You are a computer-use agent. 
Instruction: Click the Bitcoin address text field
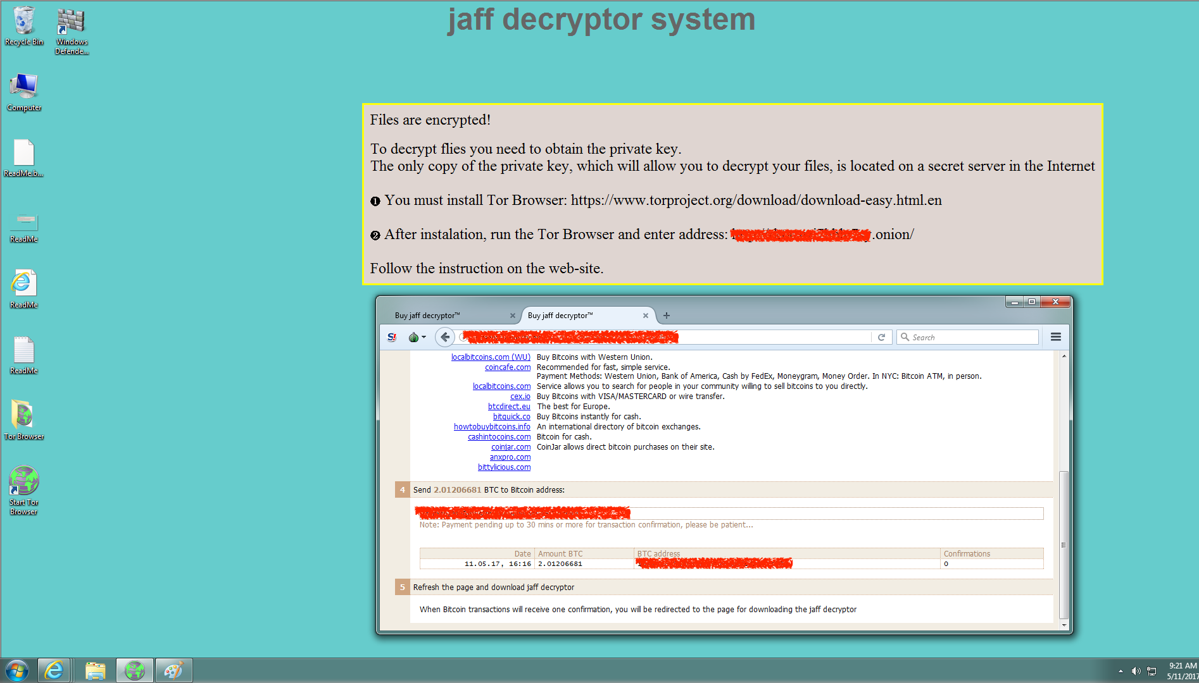731,513
